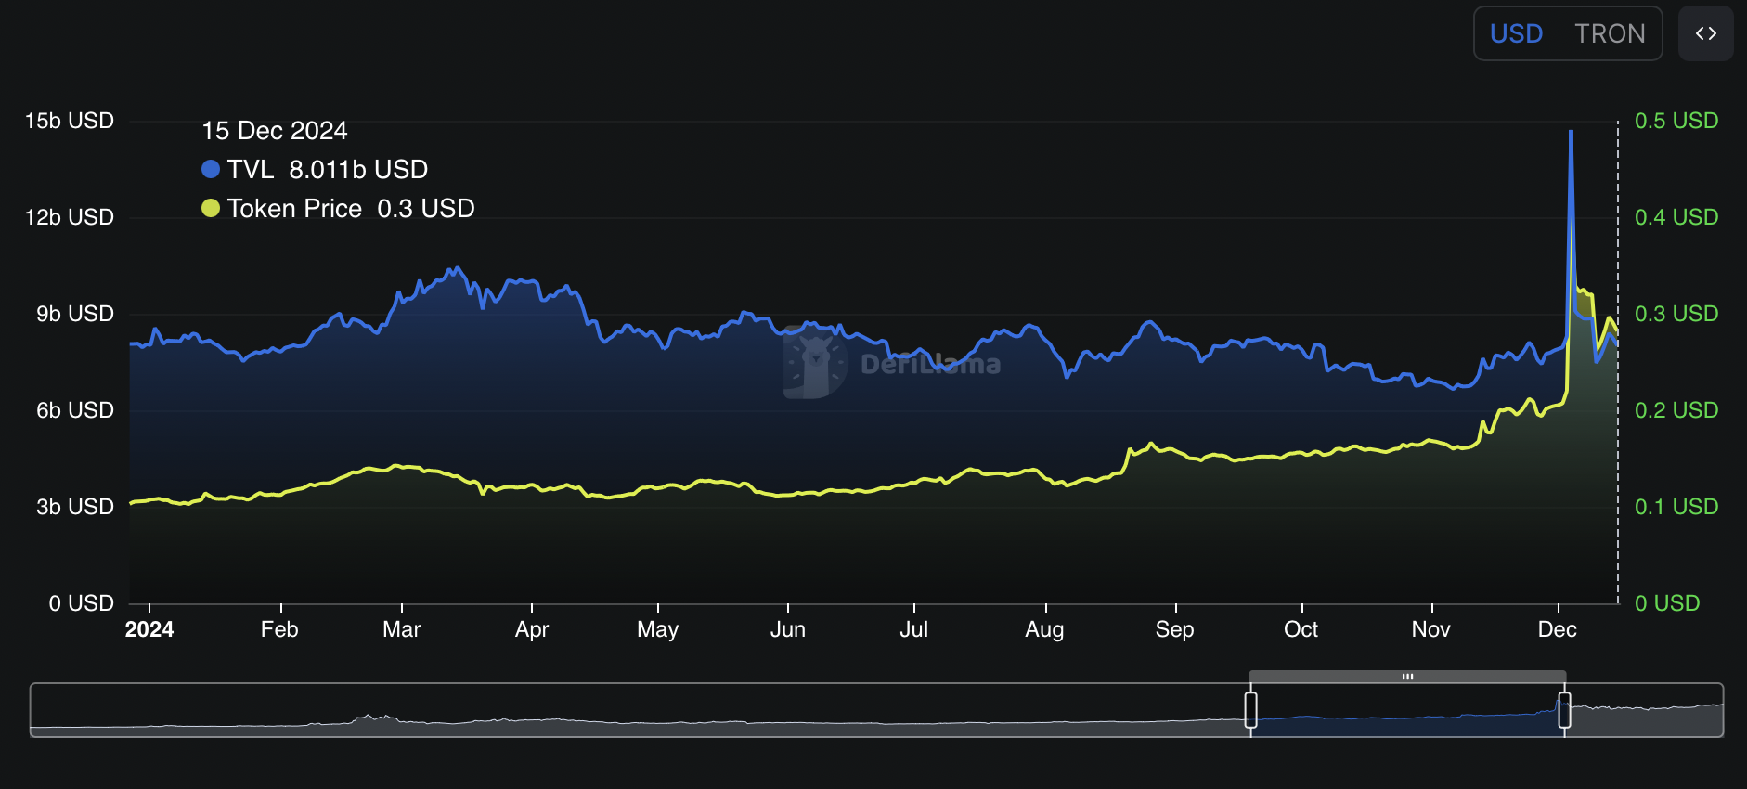
Task: Click the 15b USD axis label
Action: click(x=70, y=121)
